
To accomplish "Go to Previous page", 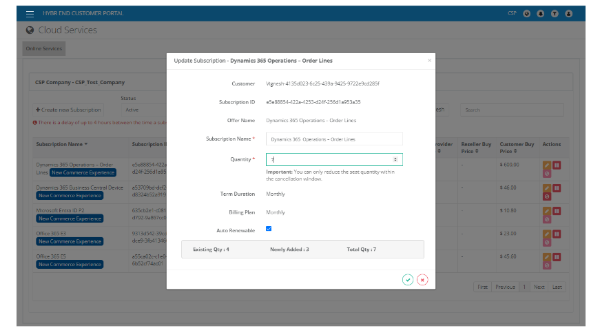I will [505, 287].
